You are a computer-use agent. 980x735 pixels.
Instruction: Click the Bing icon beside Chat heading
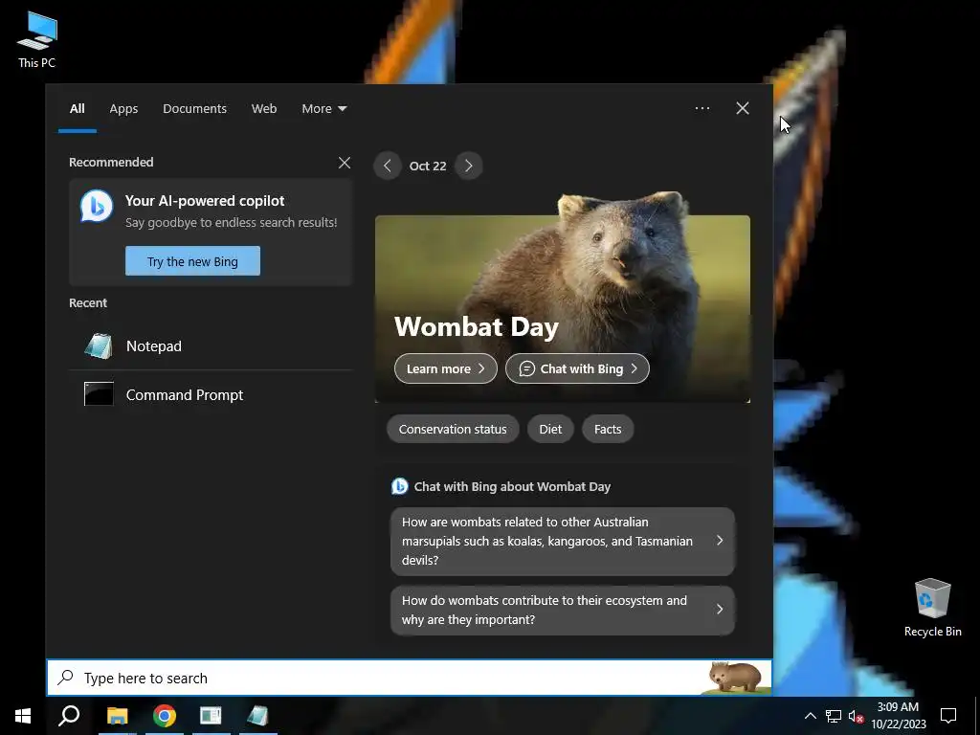point(399,486)
